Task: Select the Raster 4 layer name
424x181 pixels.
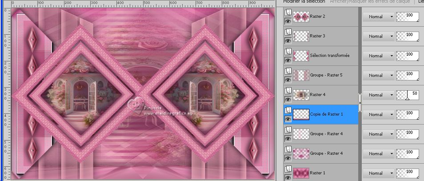Action: 317,94
